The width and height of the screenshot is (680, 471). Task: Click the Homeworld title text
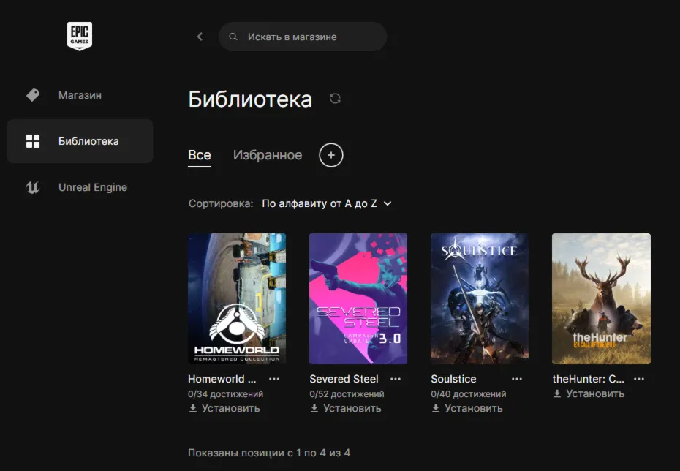222,379
